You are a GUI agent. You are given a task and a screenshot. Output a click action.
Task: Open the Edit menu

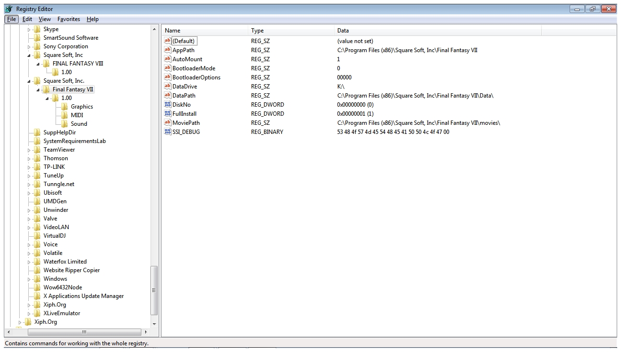click(27, 19)
